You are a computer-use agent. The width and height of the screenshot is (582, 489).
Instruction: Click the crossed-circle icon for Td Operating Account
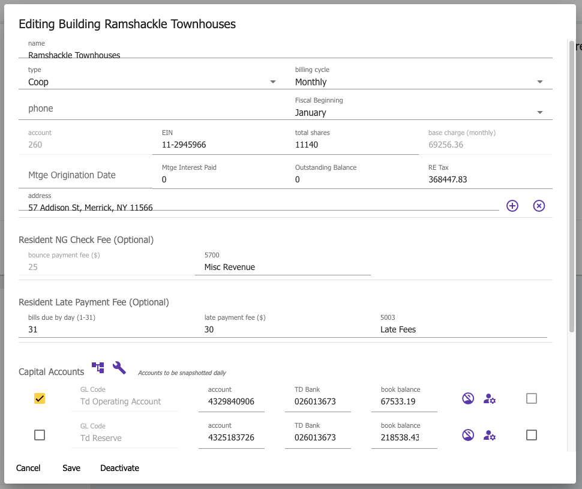tap(468, 398)
